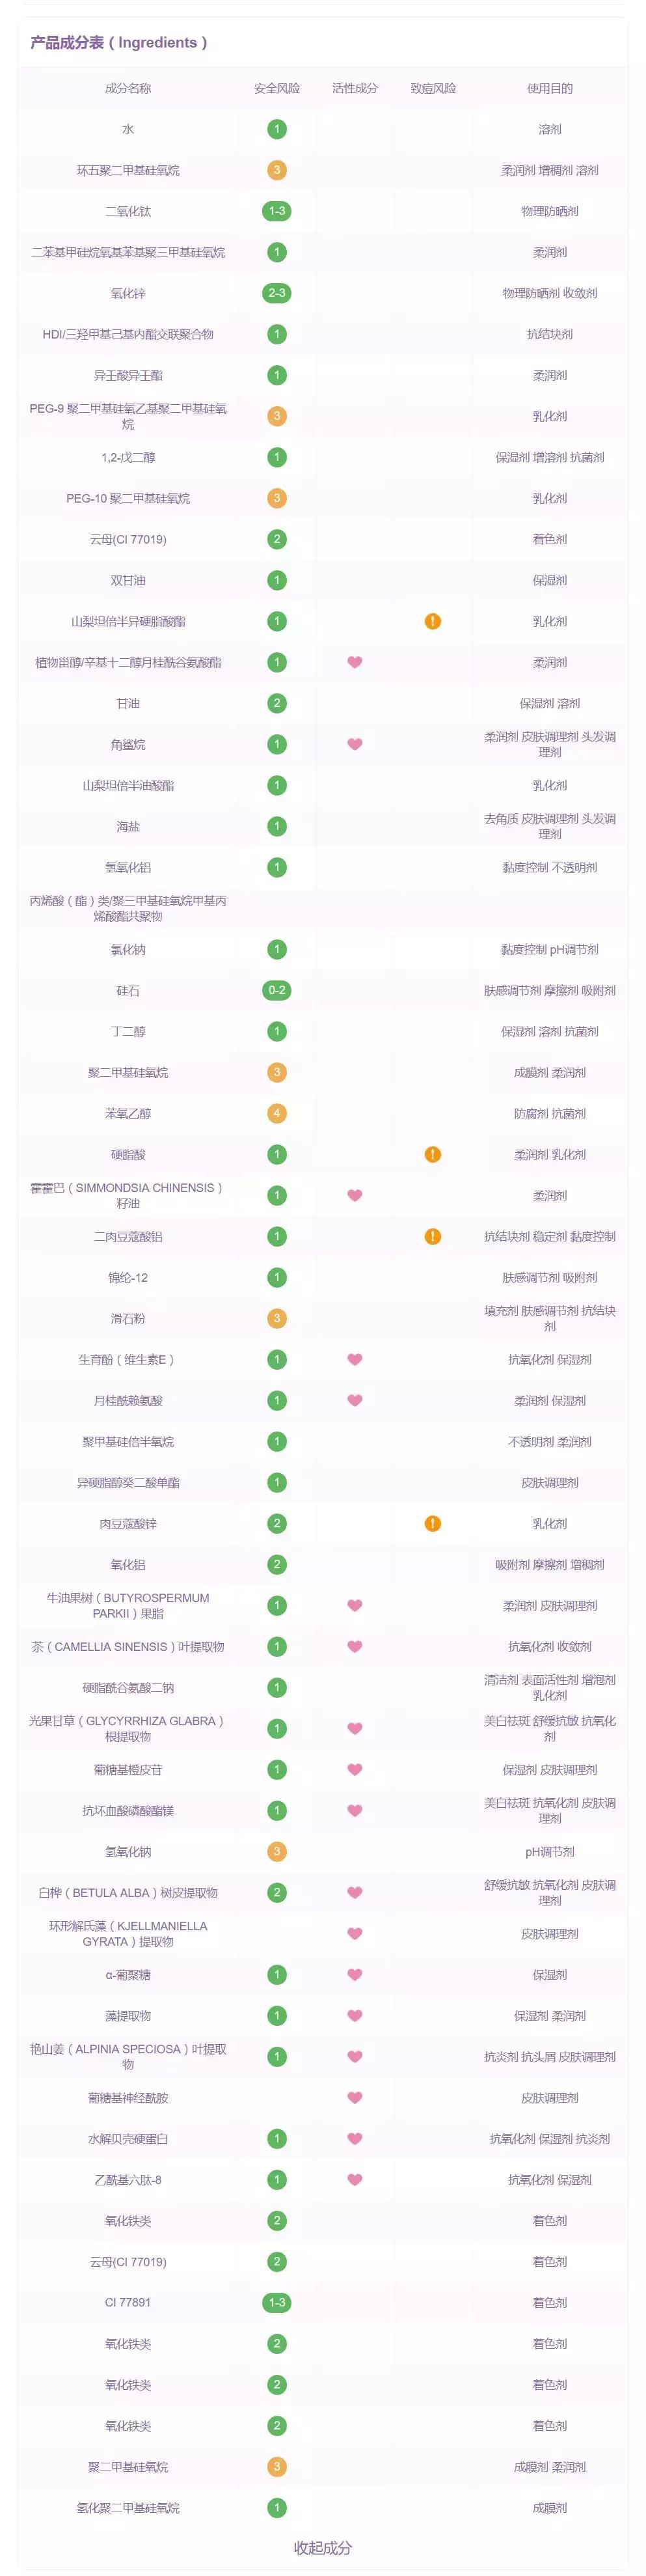
Task: Click the 产品成分表 (Ingredients) heading
Action: tap(119, 43)
